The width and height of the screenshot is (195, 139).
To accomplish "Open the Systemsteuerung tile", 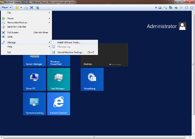I will [x=35, y=104].
